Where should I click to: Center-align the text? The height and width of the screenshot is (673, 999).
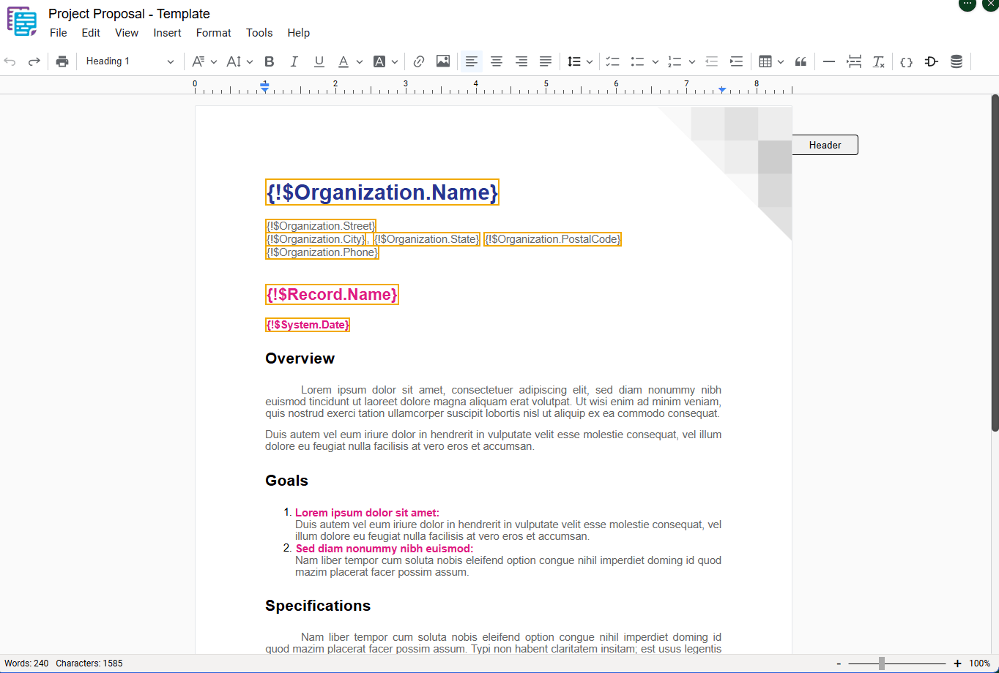click(497, 61)
